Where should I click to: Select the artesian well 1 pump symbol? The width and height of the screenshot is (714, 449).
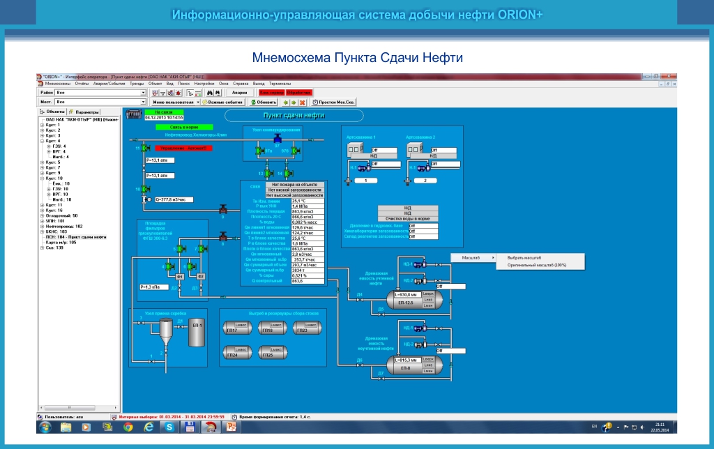(x=363, y=167)
